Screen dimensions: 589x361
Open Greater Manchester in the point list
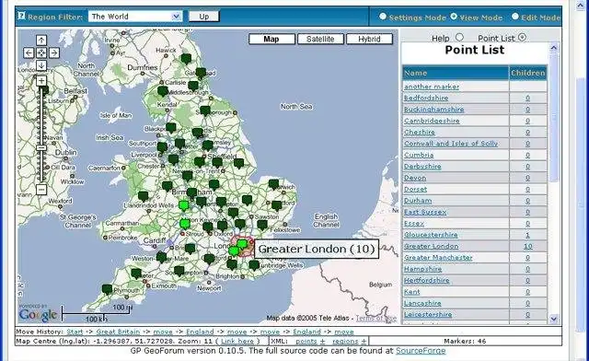click(438, 258)
